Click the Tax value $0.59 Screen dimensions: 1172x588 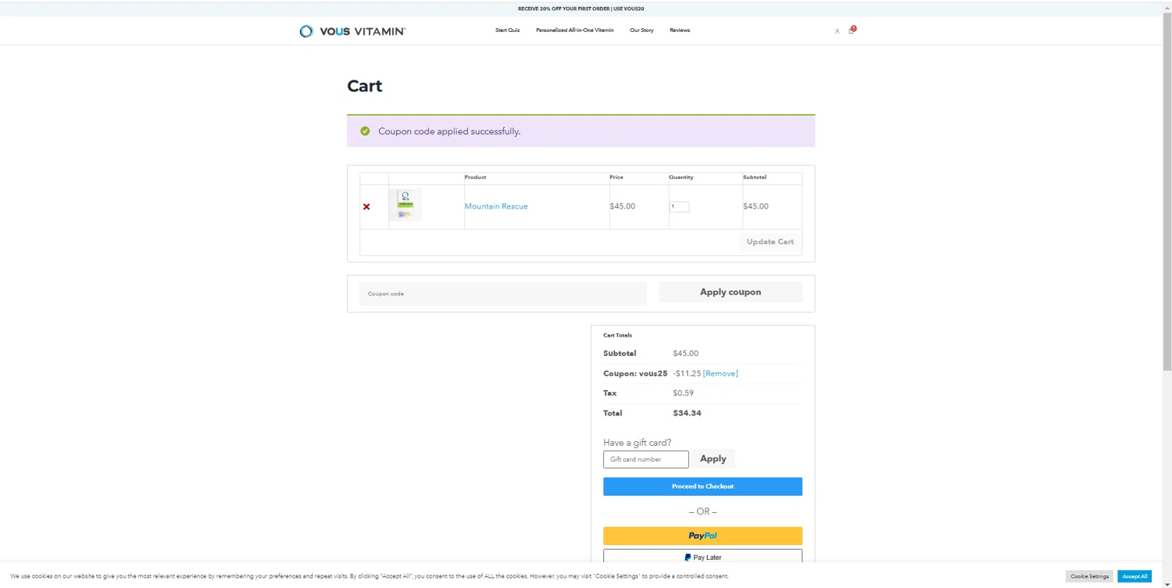[683, 393]
